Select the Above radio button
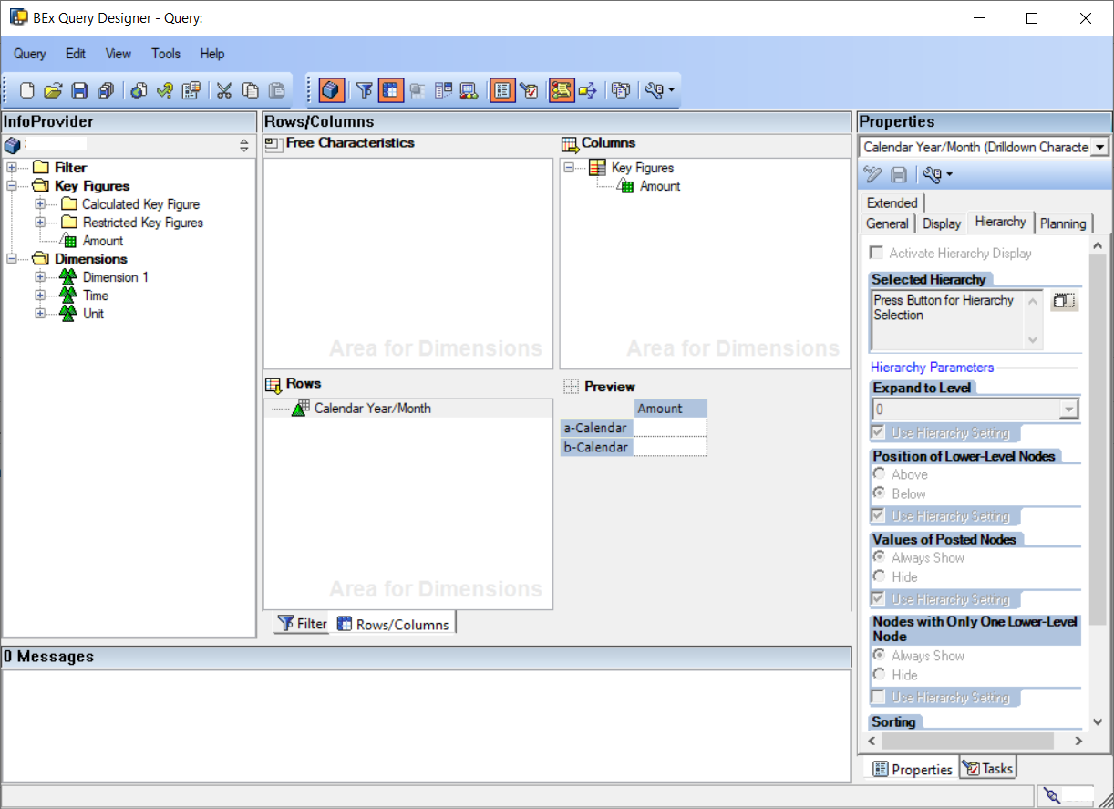Viewport: 1114px width, 809px height. (x=879, y=474)
